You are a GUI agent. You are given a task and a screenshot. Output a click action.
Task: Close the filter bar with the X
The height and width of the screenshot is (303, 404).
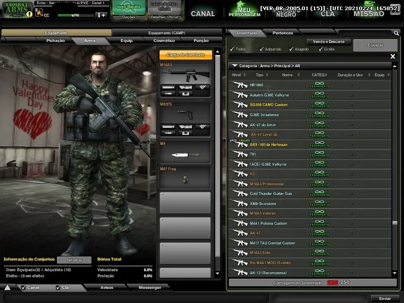pyautogui.click(x=393, y=57)
